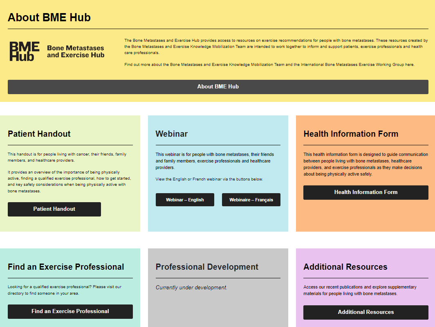Click the Find an Exercise Professional heading
The height and width of the screenshot is (327, 435).
(66, 267)
